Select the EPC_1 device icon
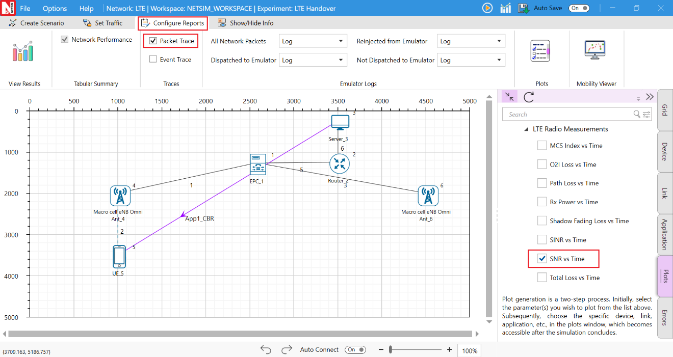 [258, 164]
